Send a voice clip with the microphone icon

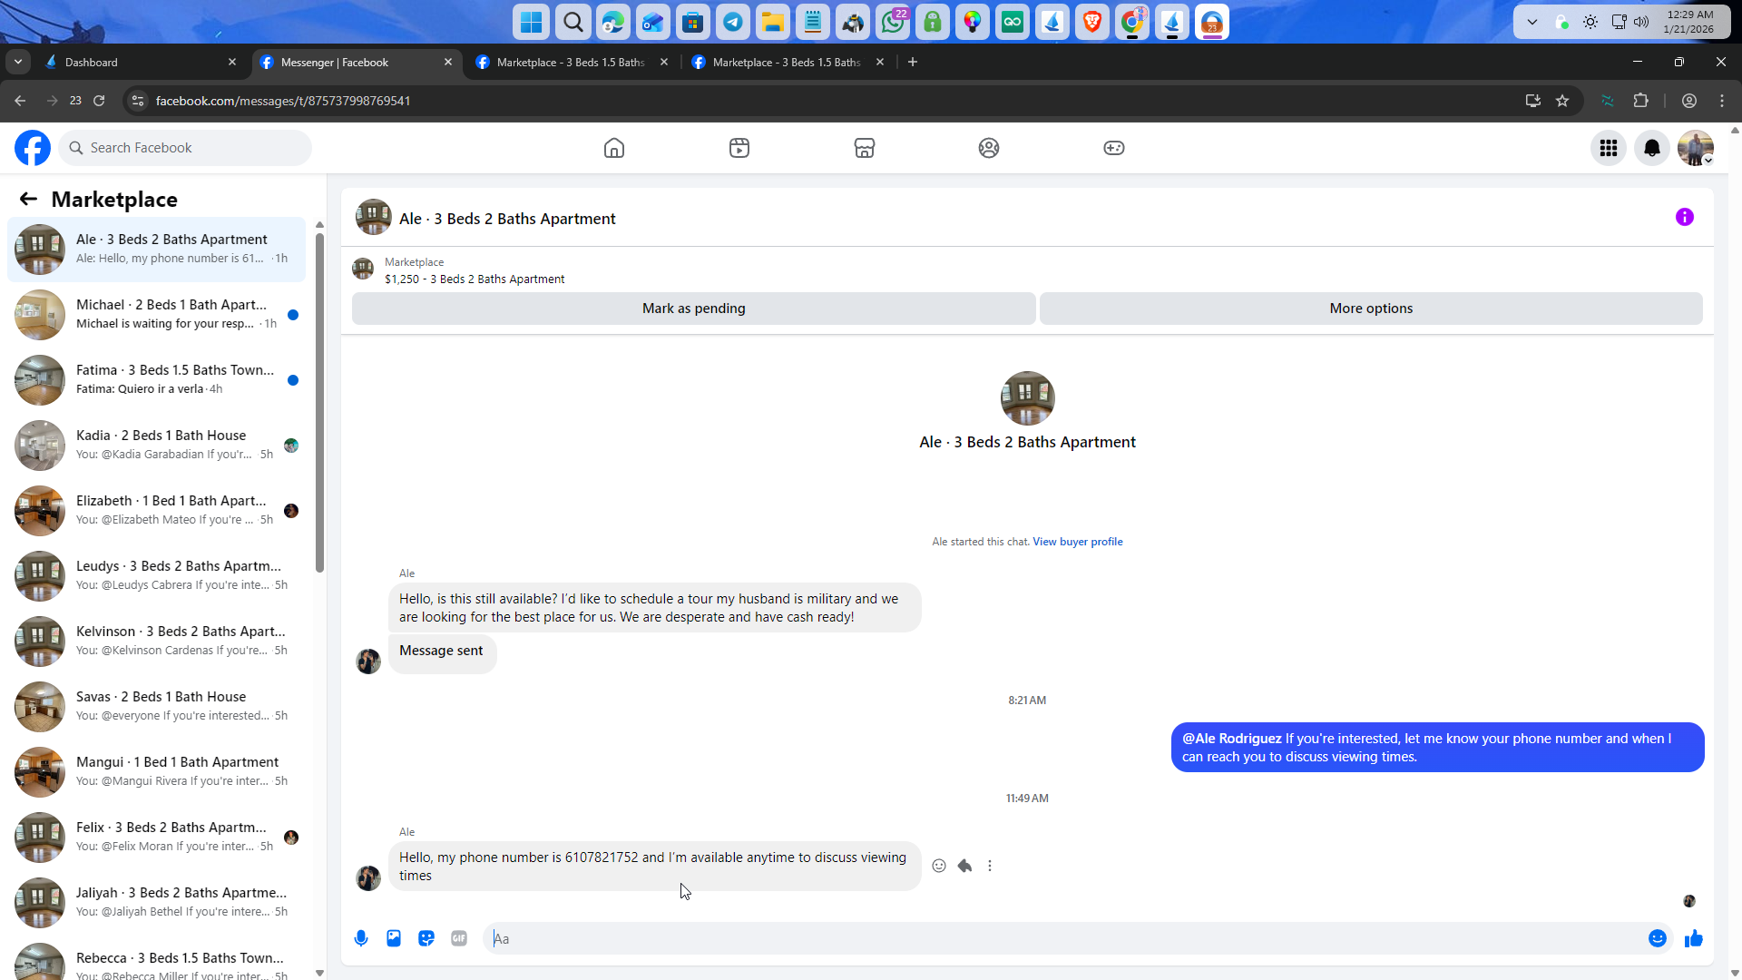click(361, 938)
